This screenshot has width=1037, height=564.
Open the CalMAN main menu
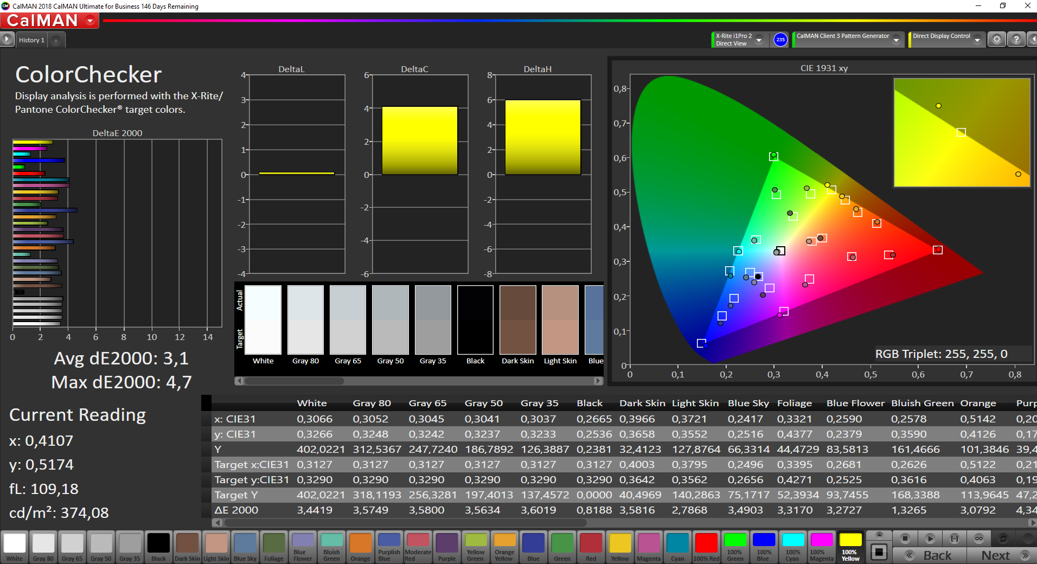pyautogui.click(x=49, y=21)
